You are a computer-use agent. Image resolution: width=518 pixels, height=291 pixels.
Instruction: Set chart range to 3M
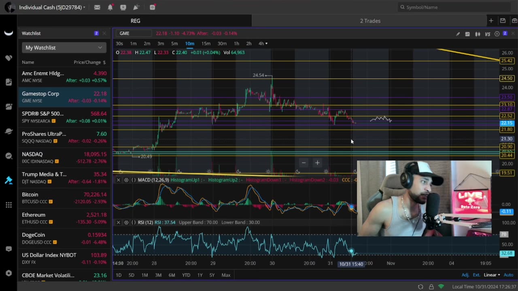pyautogui.click(x=158, y=275)
